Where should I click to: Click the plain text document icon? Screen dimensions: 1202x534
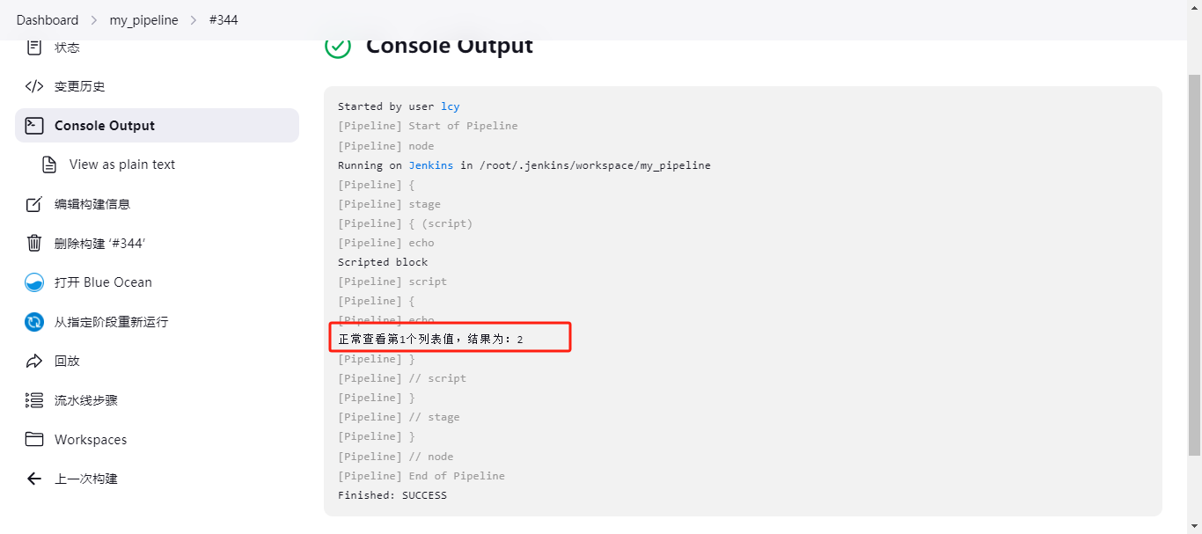pos(49,165)
